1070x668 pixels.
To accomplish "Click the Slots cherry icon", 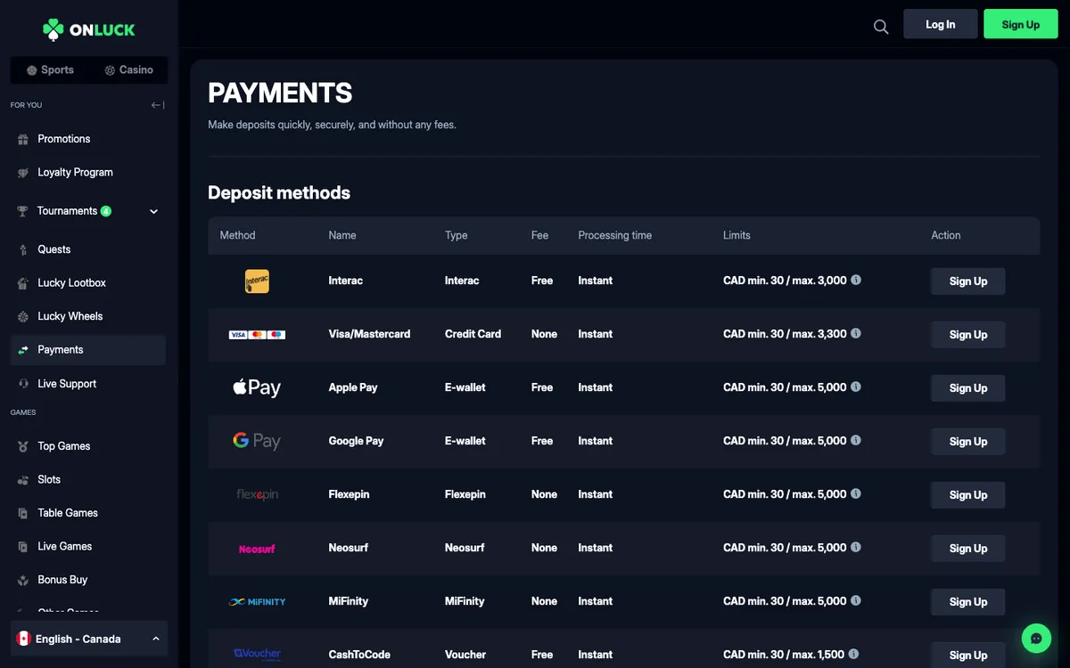I will click(23, 480).
